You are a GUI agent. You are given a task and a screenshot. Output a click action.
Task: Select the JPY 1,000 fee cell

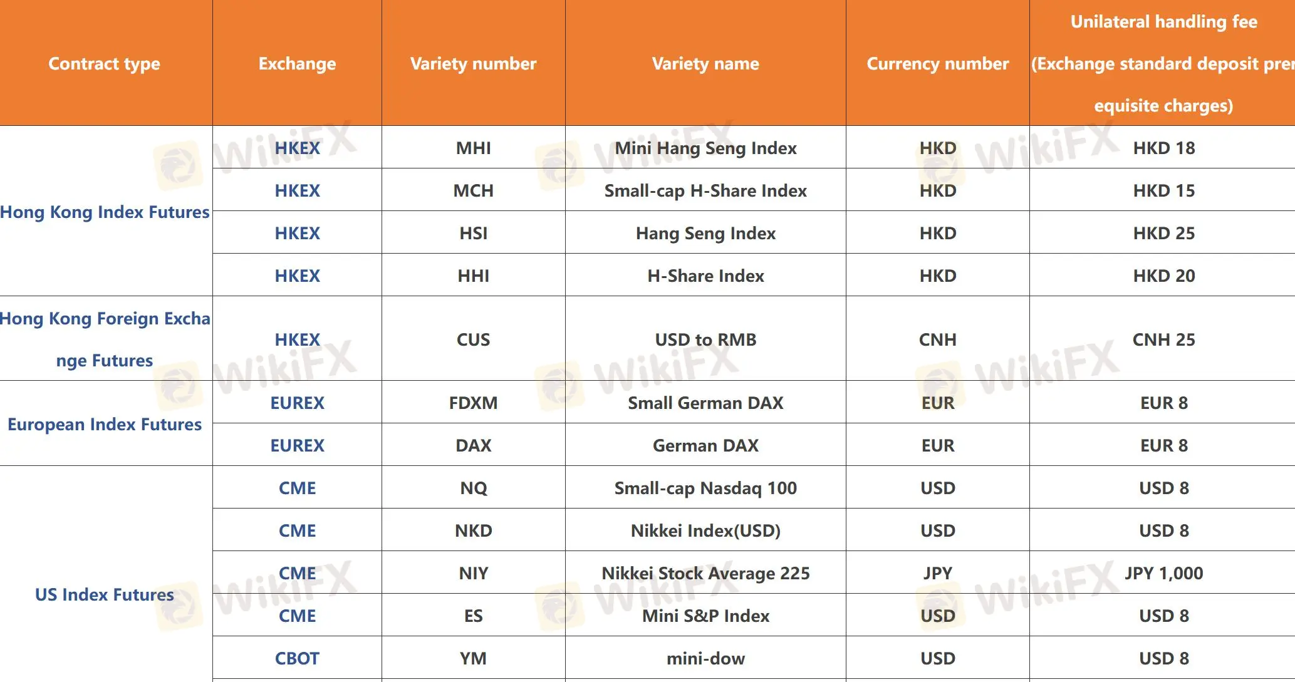pyautogui.click(x=1163, y=574)
